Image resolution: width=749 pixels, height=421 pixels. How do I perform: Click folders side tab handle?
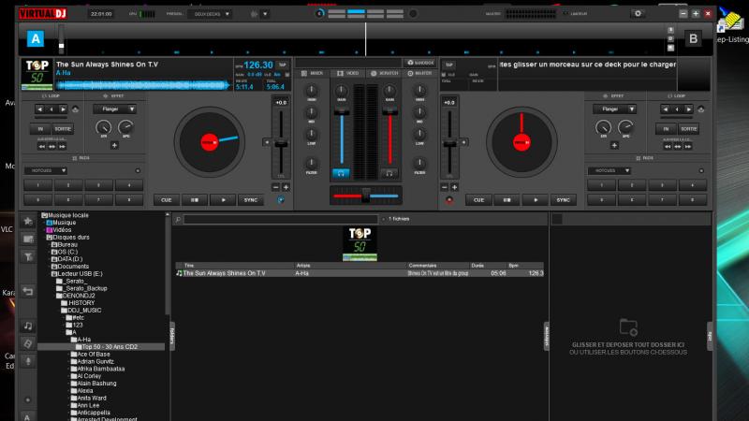[x=172, y=336]
